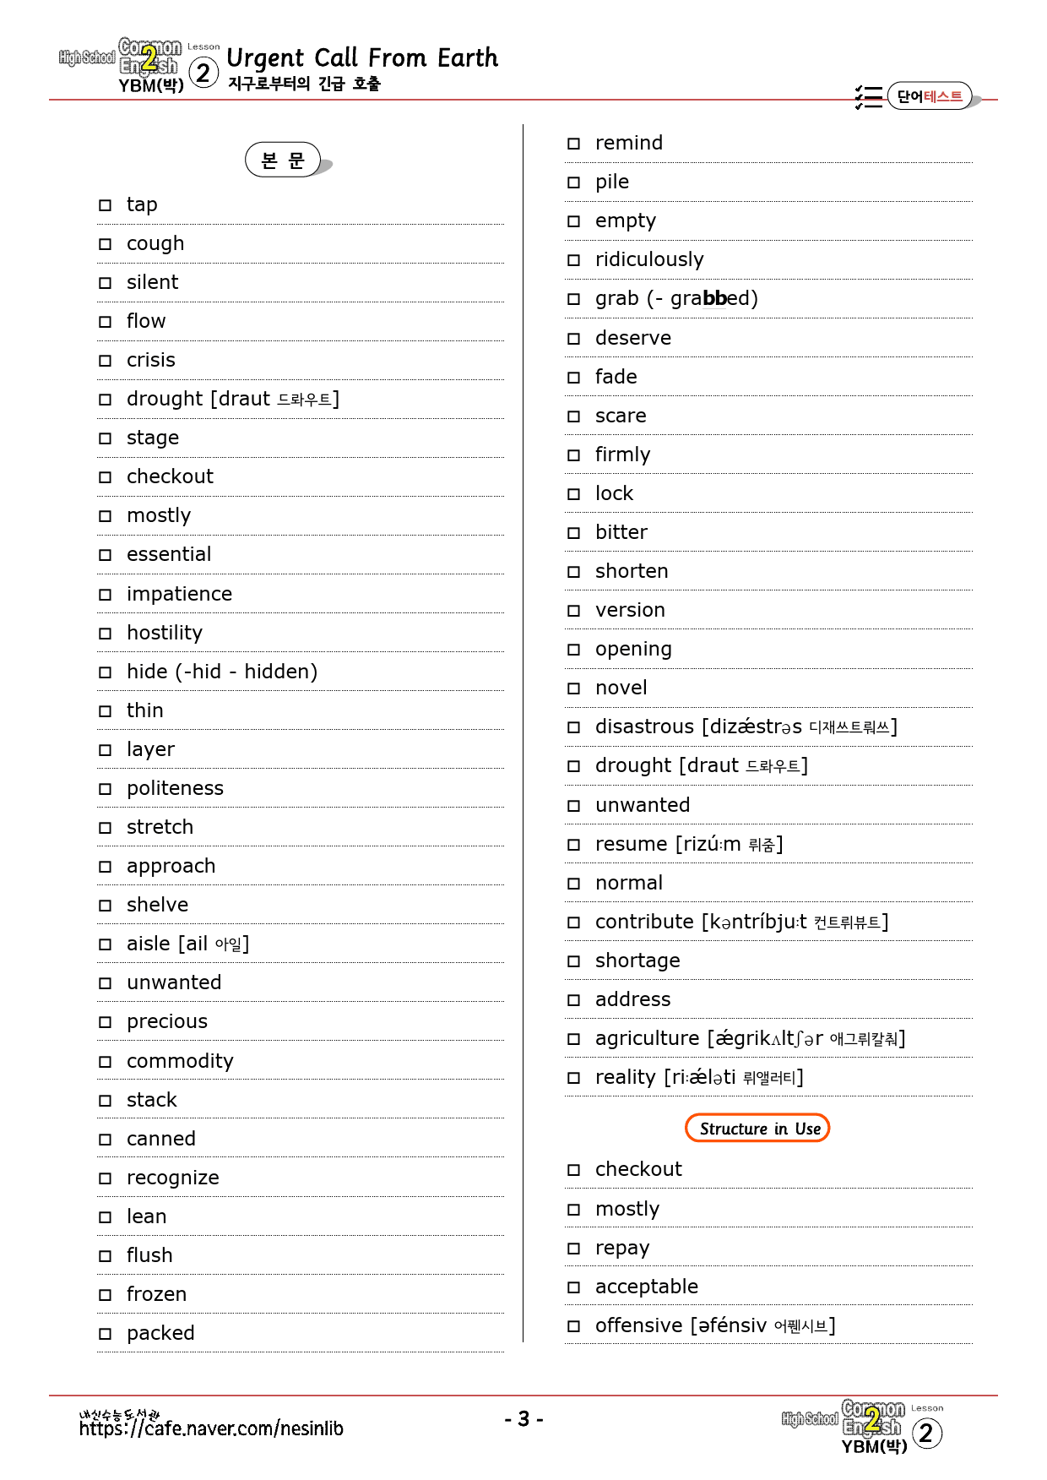Select the 본문 section label
This screenshot has height=1480, width=1047.
click(x=283, y=160)
